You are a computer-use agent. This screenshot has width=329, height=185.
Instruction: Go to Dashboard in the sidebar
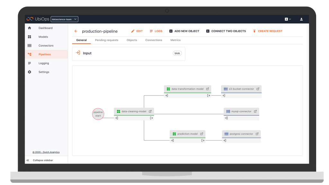[46, 28]
